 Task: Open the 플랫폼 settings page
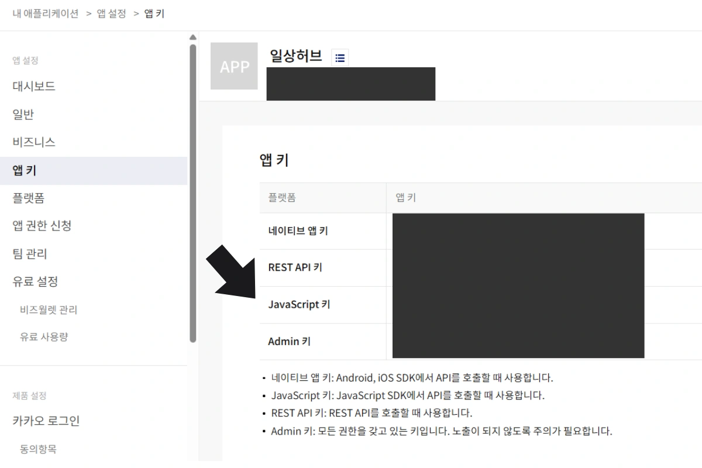click(29, 198)
